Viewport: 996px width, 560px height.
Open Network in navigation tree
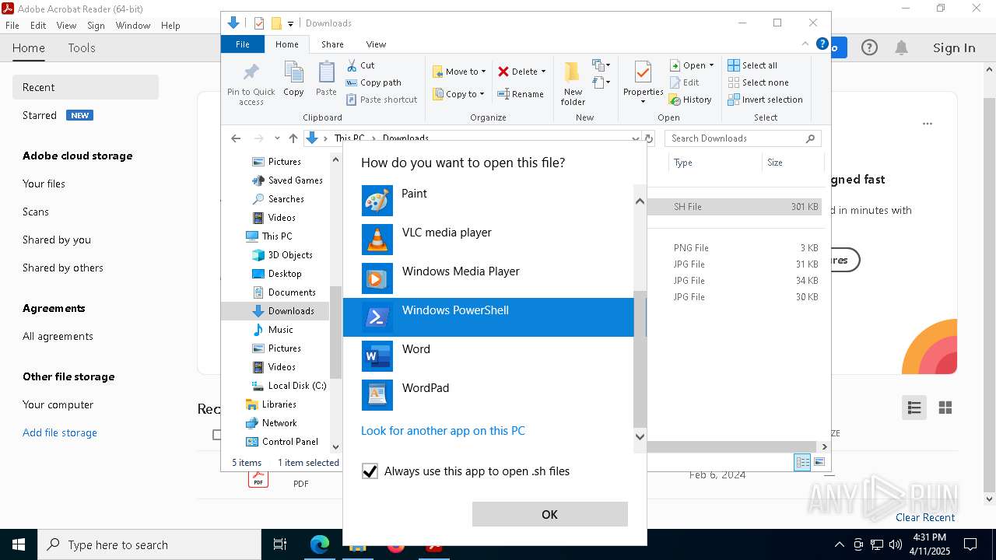(271, 423)
